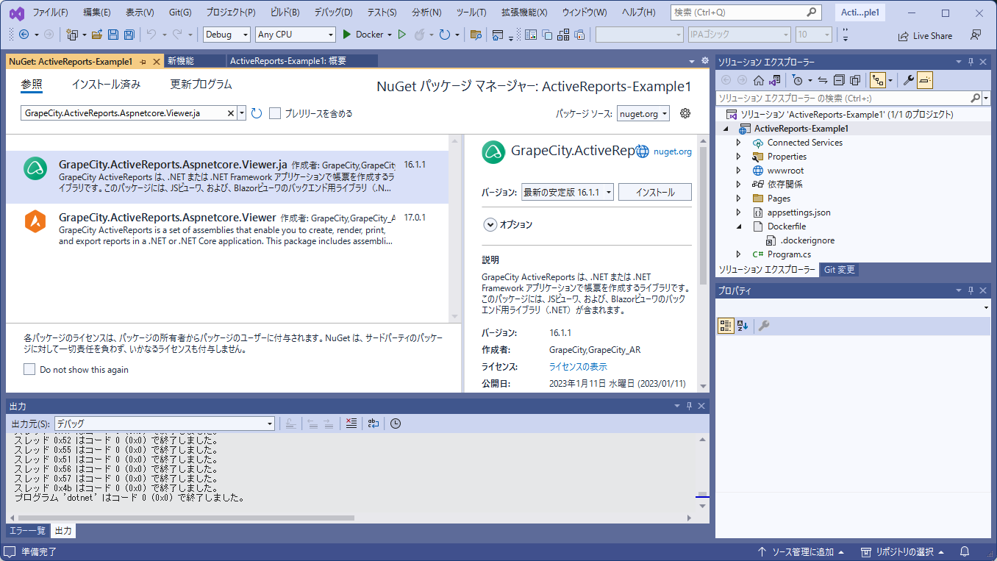This screenshot has height=561, width=997.
Task: Click the open file folder icon
Action: 96,35
